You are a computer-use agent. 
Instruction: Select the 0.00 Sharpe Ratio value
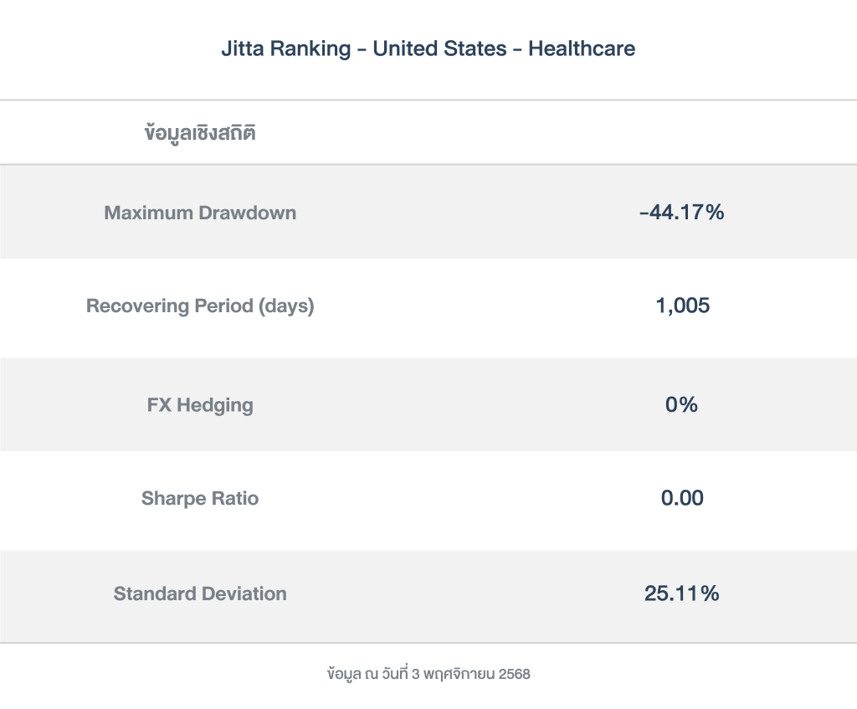point(682,499)
